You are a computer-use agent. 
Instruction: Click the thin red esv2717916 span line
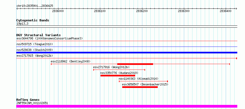coord(119,70)
